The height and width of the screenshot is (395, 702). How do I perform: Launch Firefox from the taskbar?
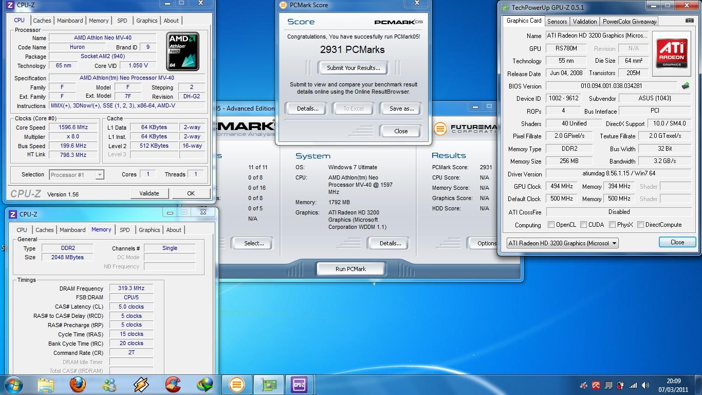(x=78, y=385)
